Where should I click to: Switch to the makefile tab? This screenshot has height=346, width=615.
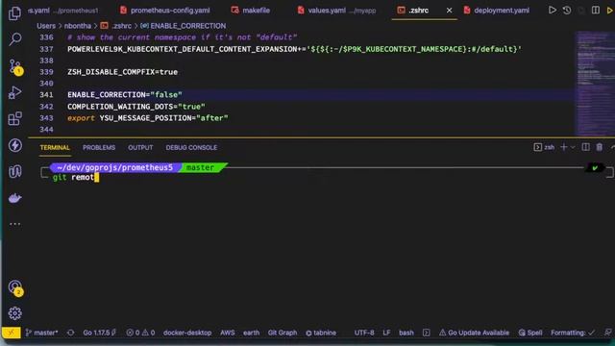251,11
